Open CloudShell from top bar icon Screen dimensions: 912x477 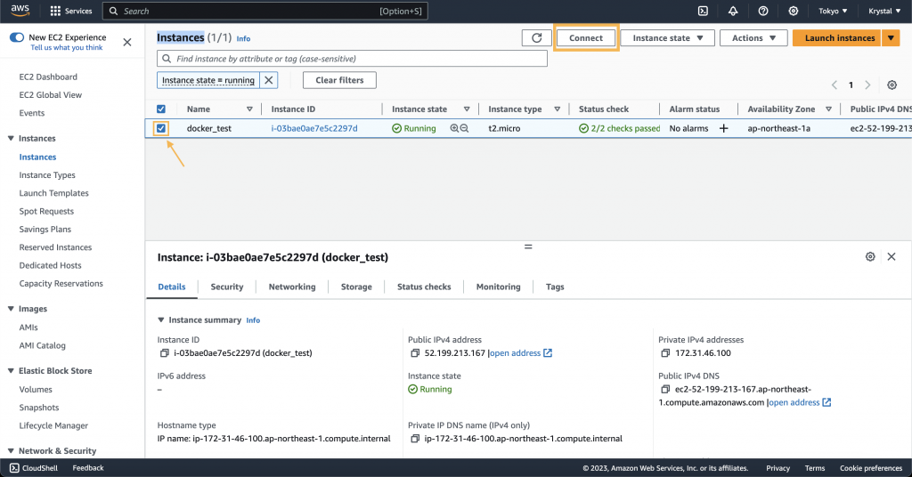pyautogui.click(x=703, y=11)
